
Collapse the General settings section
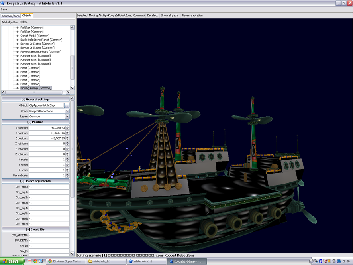pyautogui.click(x=35, y=99)
